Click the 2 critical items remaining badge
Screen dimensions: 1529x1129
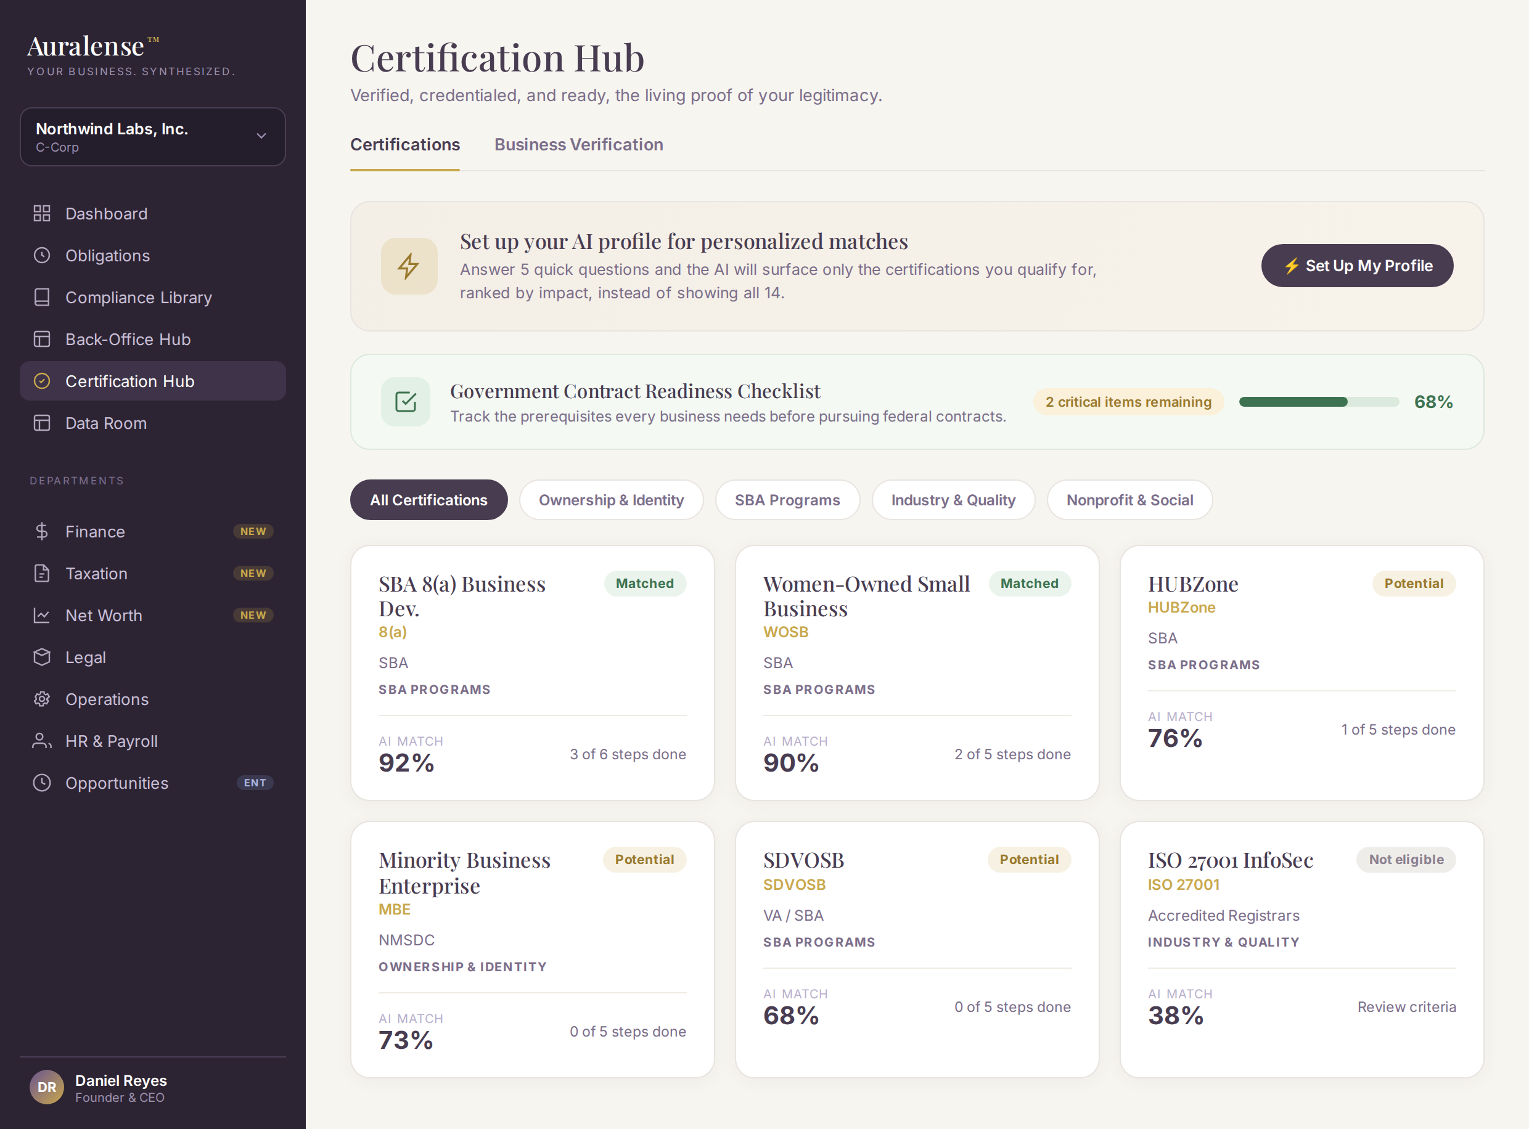[1128, 402]
